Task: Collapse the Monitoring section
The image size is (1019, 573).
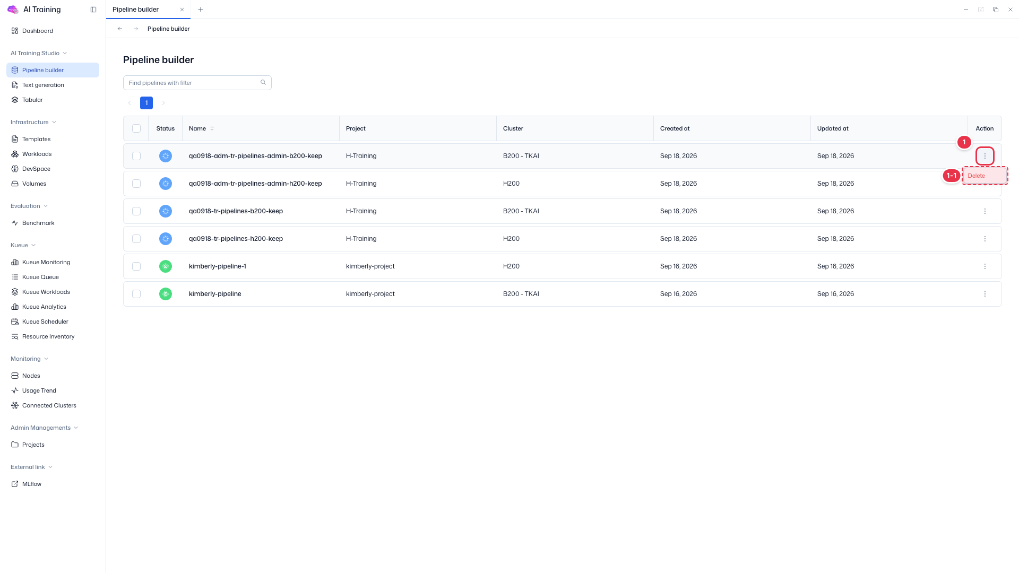Action: pyautogui.click(x=30, y=359)
